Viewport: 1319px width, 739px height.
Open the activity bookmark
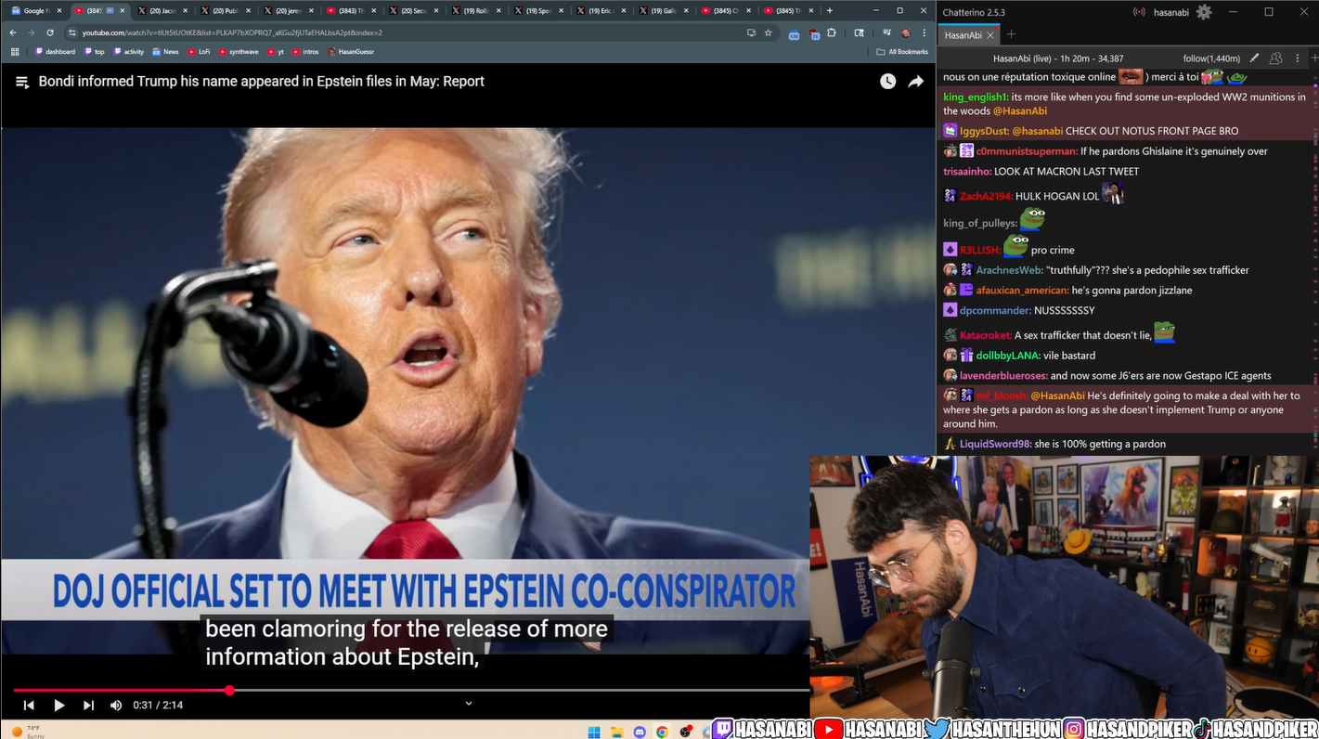tap(129, 52)
